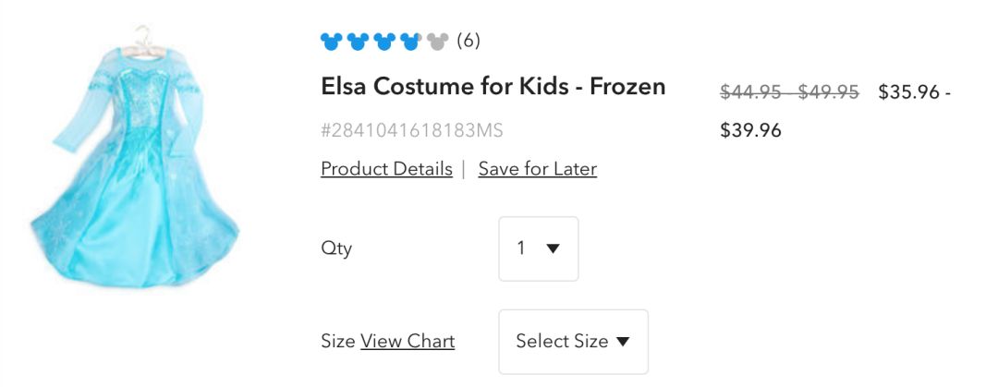Click the Qty label text
The image size is (998, 387).
point(336,248)
